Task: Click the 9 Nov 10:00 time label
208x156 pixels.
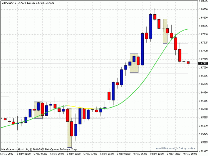Action: pos(157,154)
